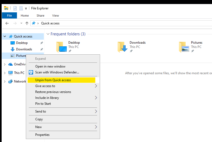Choose Restore previous versions
Viewport: 212px width, 142px height.
63,92
